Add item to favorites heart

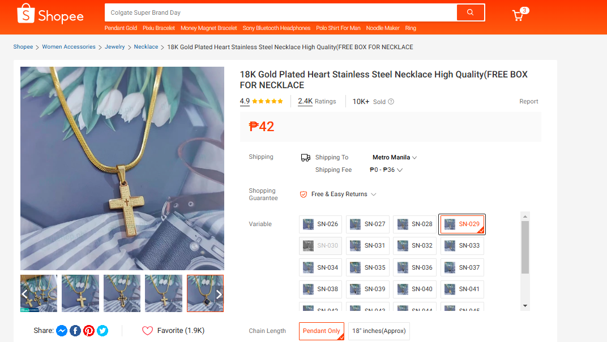coord(148,331)
